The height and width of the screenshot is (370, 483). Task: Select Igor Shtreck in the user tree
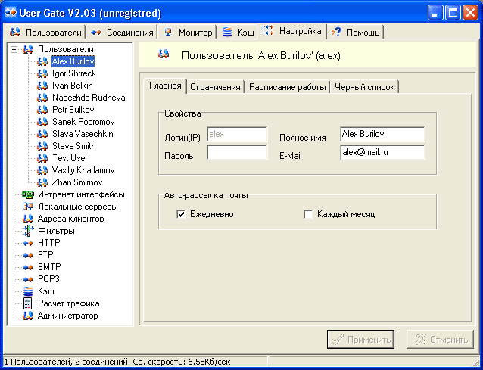coord(74,73)
